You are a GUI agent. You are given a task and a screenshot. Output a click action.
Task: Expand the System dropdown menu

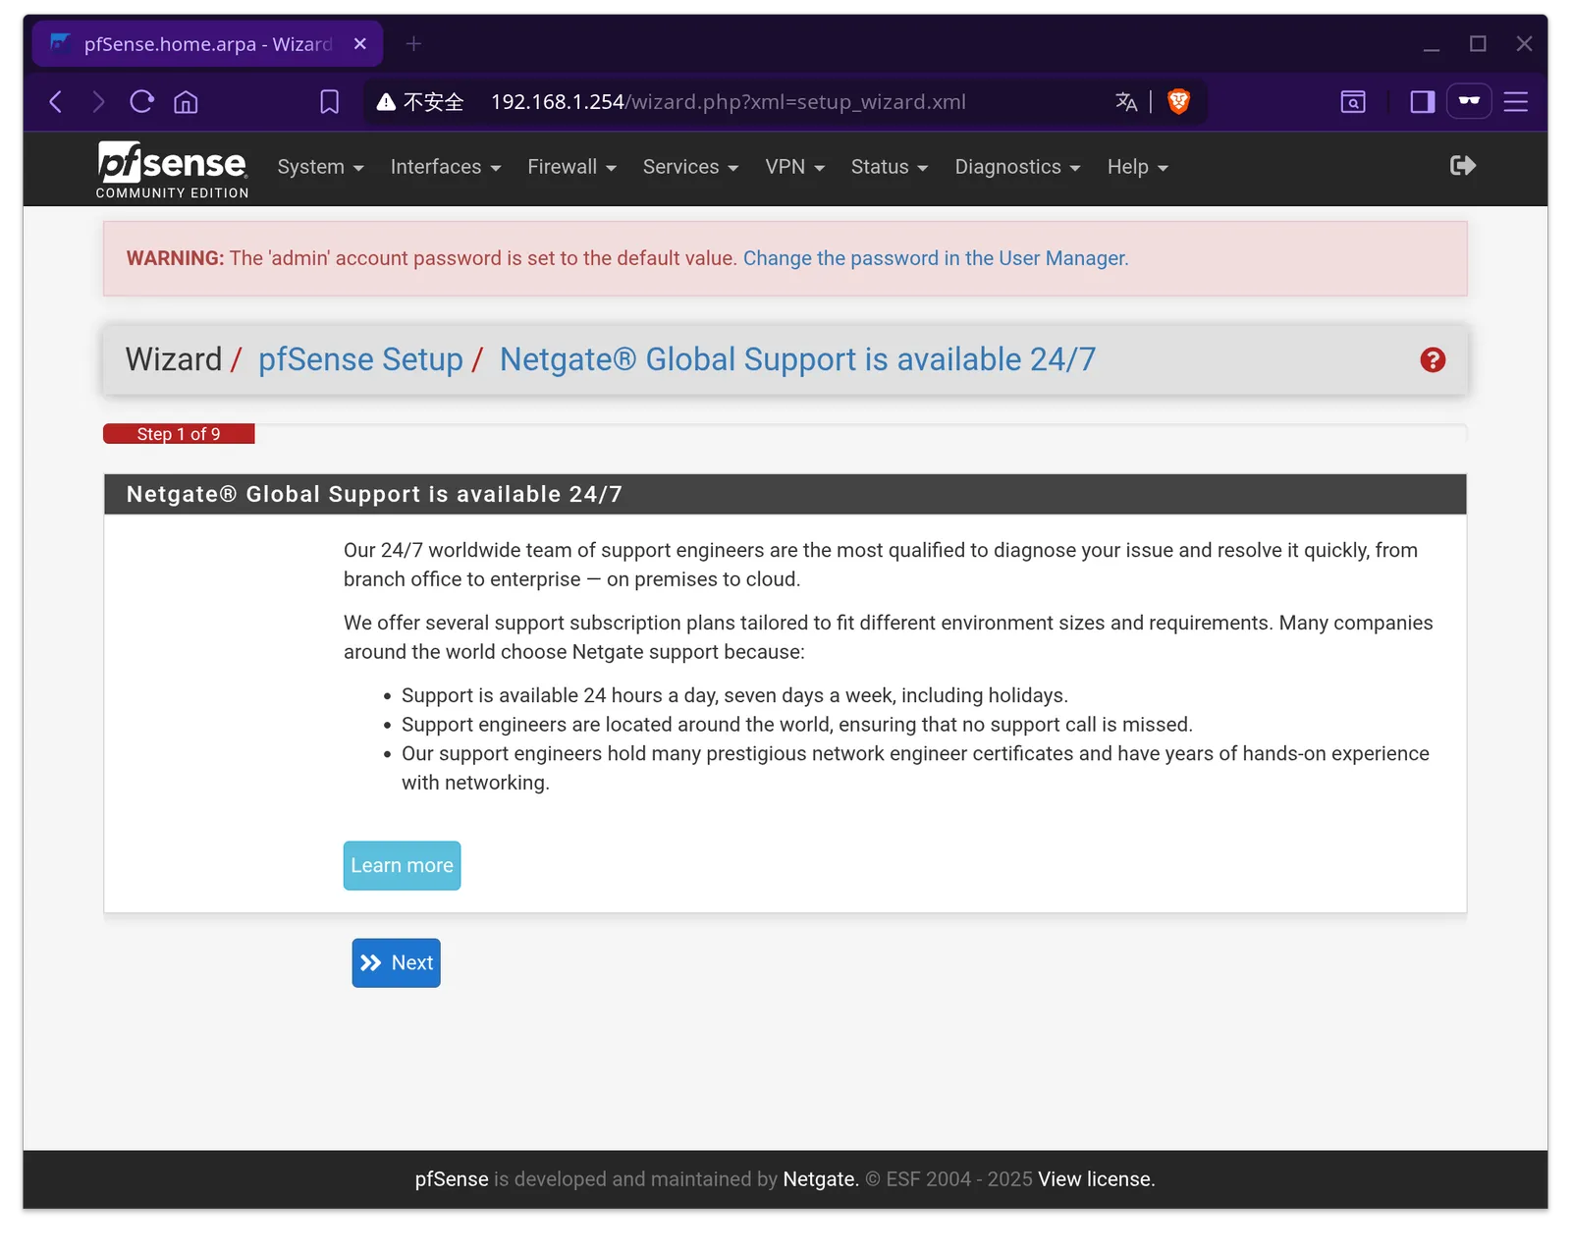[321, 167]
